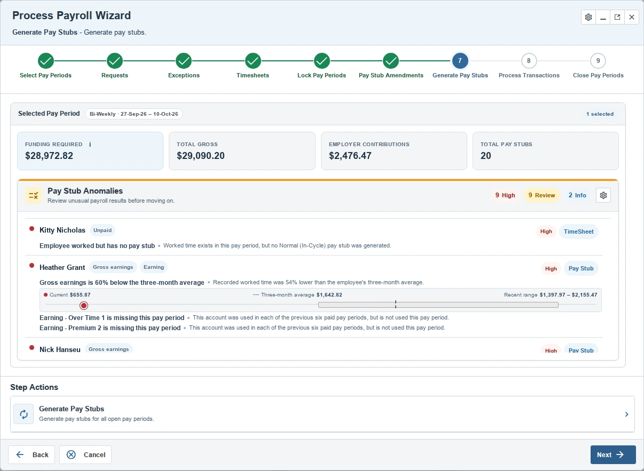Filter anomalies by 9 High badge
Image resolution: width=644 pixels, height=471 pixels.
click(505, 195)
